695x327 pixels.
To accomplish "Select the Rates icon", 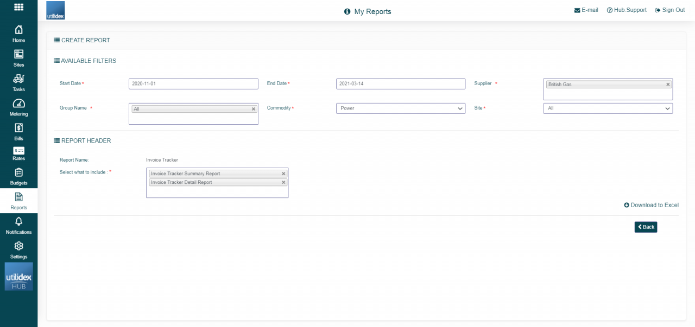I will [x=18, y=156].
